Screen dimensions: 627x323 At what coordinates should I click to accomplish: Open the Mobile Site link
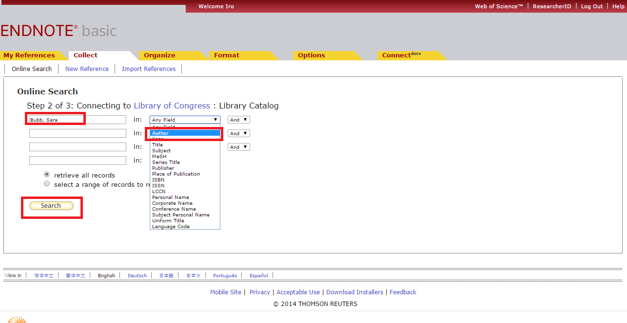(x=226, y=292)
